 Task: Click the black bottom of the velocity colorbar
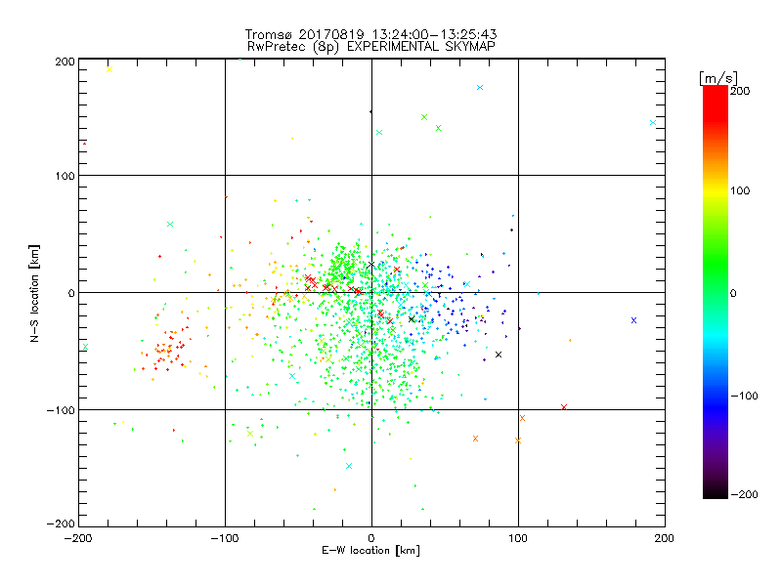pos(716,493)
